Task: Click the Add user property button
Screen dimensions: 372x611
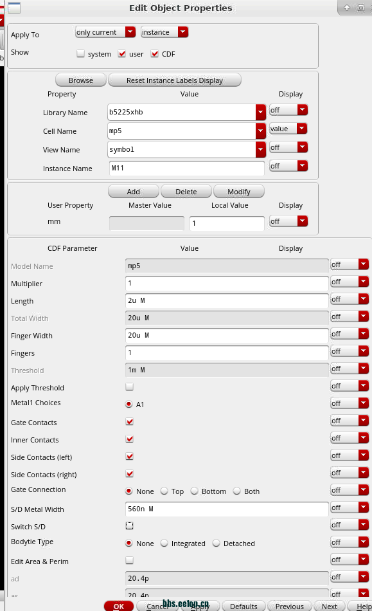Action: click(134, 191)
